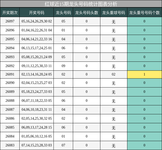Click the 龙头重球号码 column header
The width and height of the screenshot is (162, 150).
114,12
